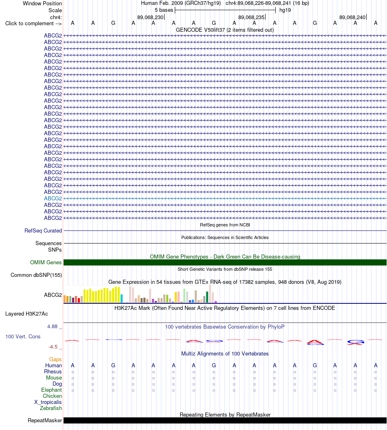Select the SNPs track label
Viewport: 387px width, 430px height.
(x=55, y=250)
